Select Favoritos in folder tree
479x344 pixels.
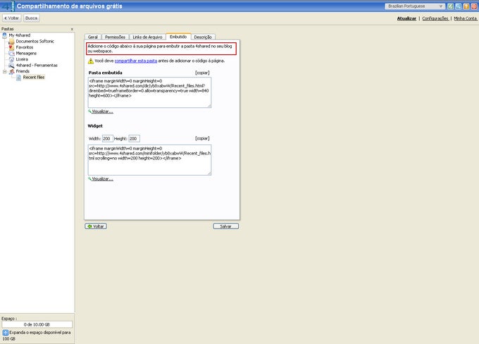pos(25,47)
